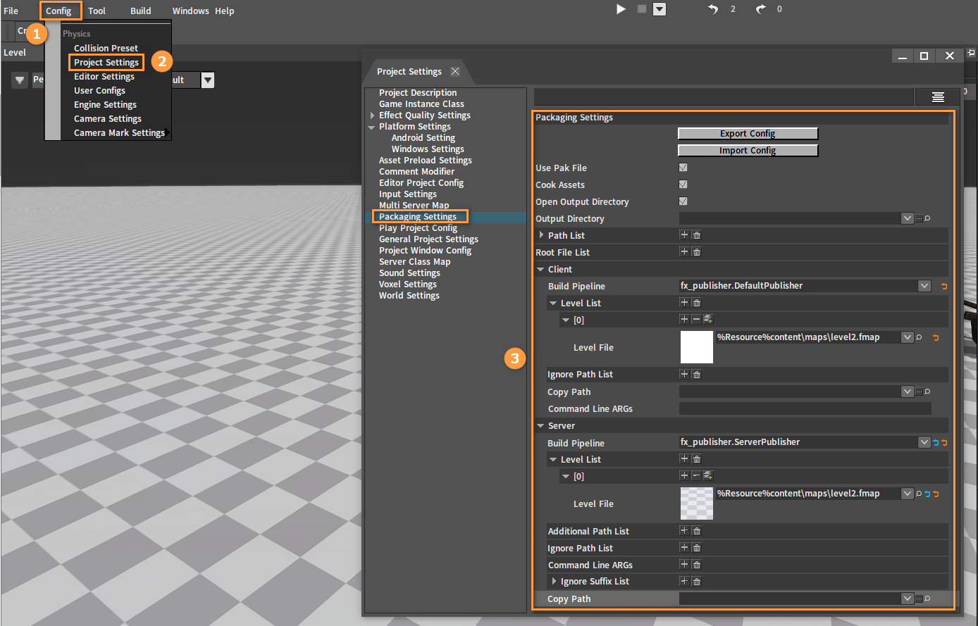Add an entry to Server Additional Path List
This screenshot has height=626, width=978.
(684, 531)
